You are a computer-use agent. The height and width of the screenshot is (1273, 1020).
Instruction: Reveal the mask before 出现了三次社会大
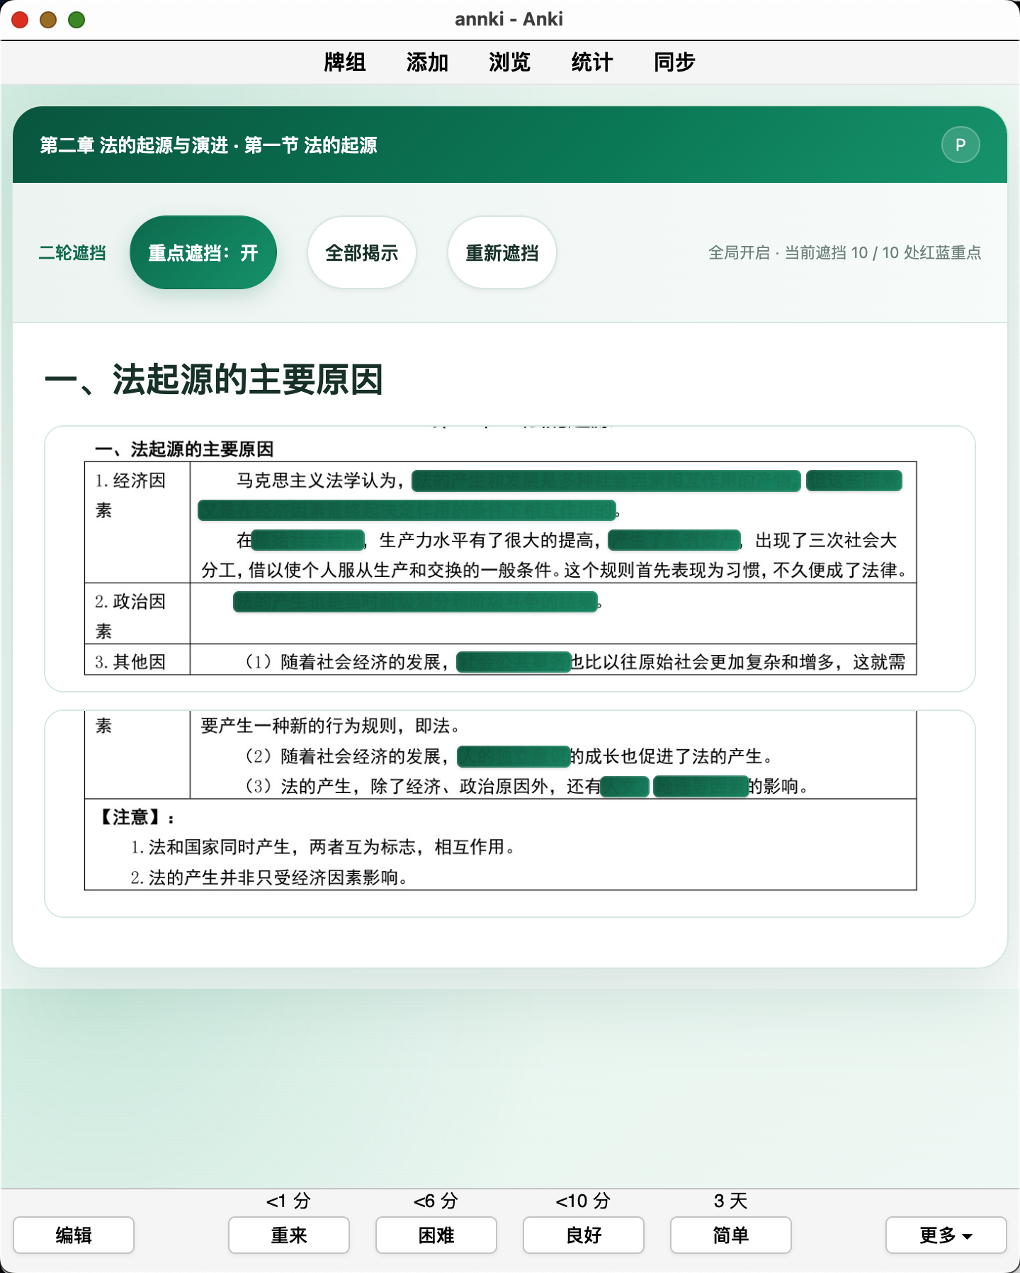tap(674, 540)
